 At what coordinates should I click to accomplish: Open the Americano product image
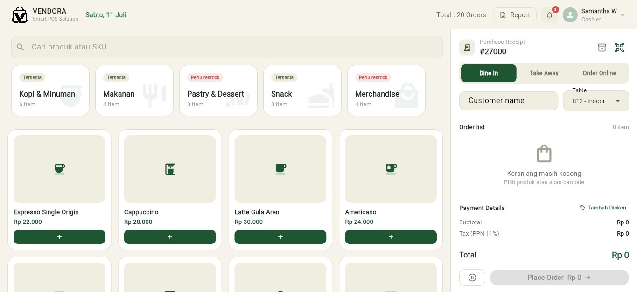pyautogui.click(x=391, y=169)
